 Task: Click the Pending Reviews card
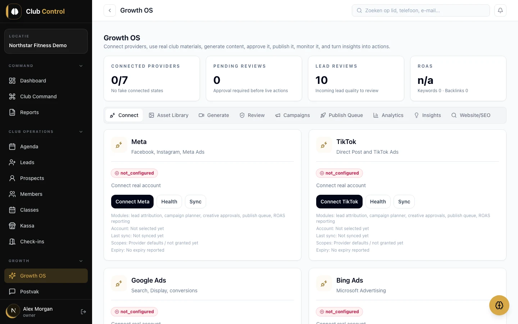pos(254,78)
